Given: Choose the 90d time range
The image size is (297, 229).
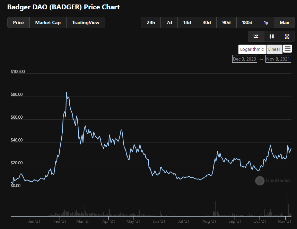Looking at the screenshot, I should 226,22.
